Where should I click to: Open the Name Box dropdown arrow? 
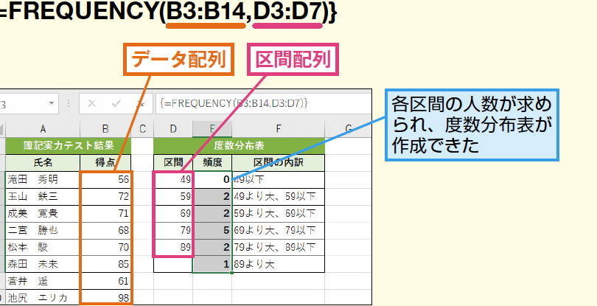point(52,104)
